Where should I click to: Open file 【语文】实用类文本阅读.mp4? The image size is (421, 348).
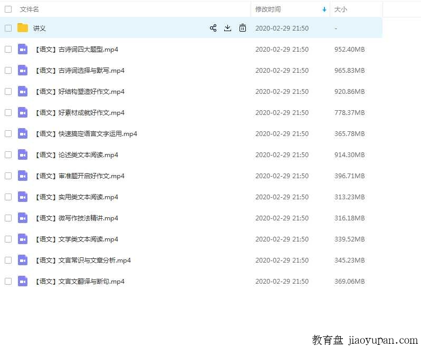76,197
